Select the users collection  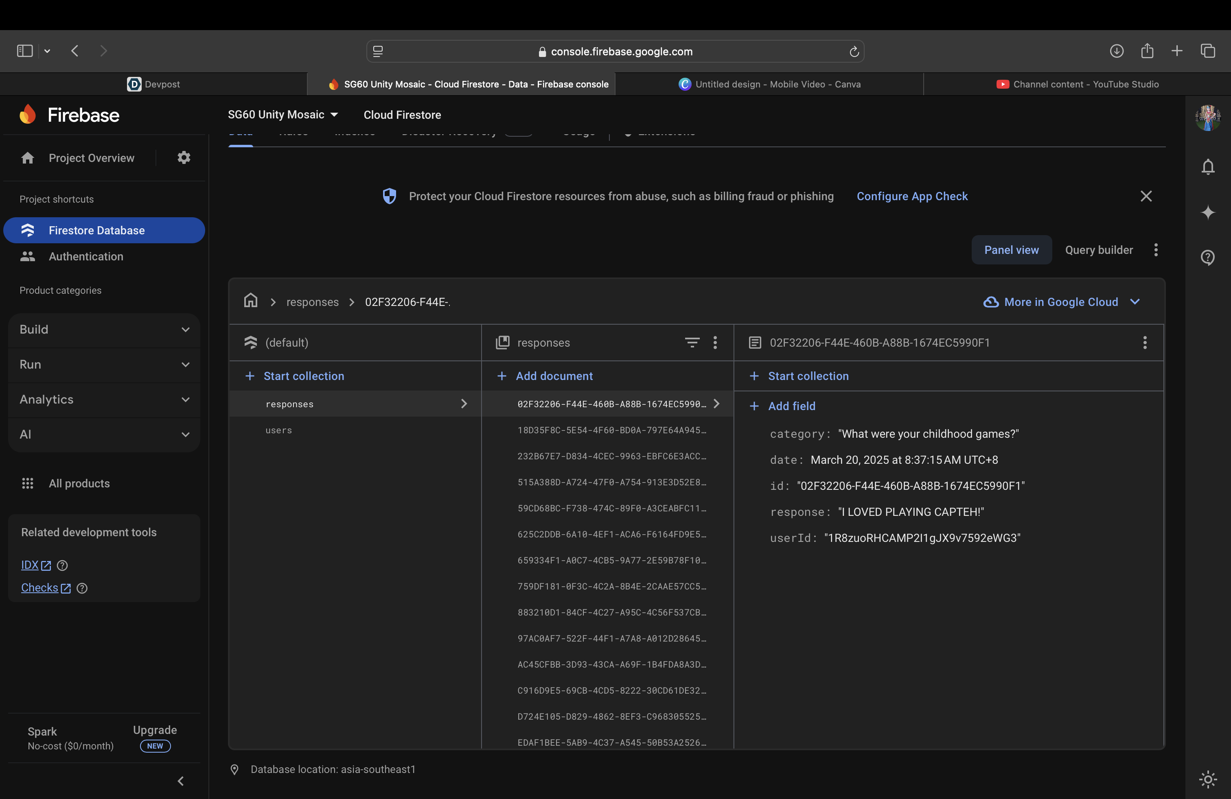pos(279,430)
